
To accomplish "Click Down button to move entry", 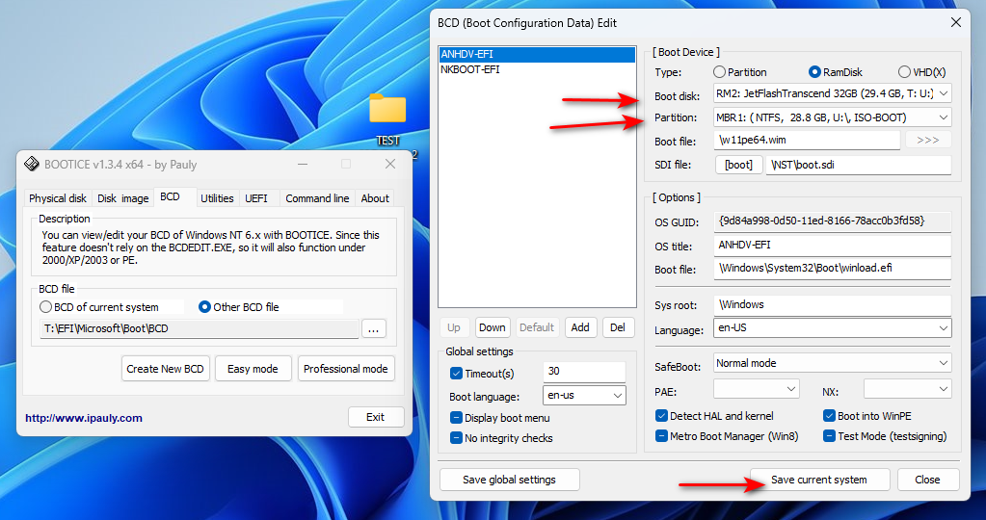I will (x=492, y=327).
